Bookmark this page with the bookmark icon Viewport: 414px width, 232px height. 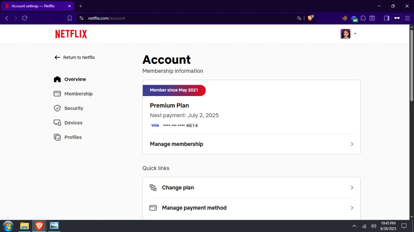click(x=70, y=18)
